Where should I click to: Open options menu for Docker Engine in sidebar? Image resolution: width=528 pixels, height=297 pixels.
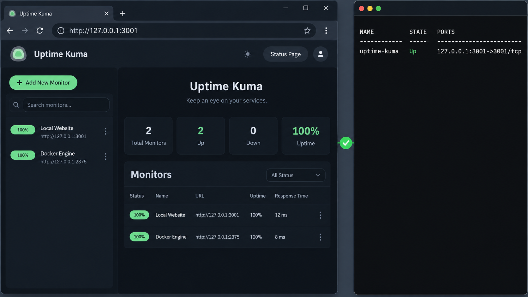(105, 157)
